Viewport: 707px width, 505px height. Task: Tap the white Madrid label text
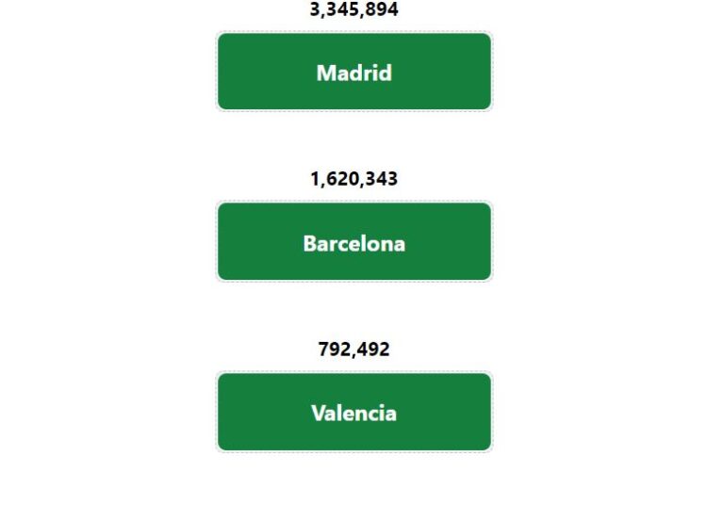[x=353, y=73]
